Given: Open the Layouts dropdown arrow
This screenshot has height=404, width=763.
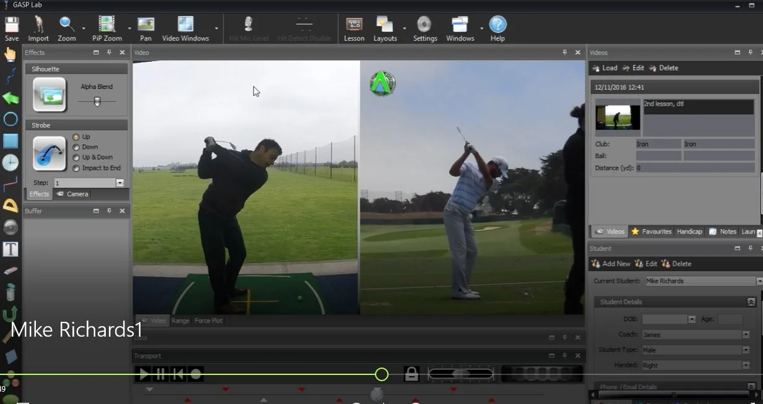Looking at the screenshot, I should (x=405, y=28).
